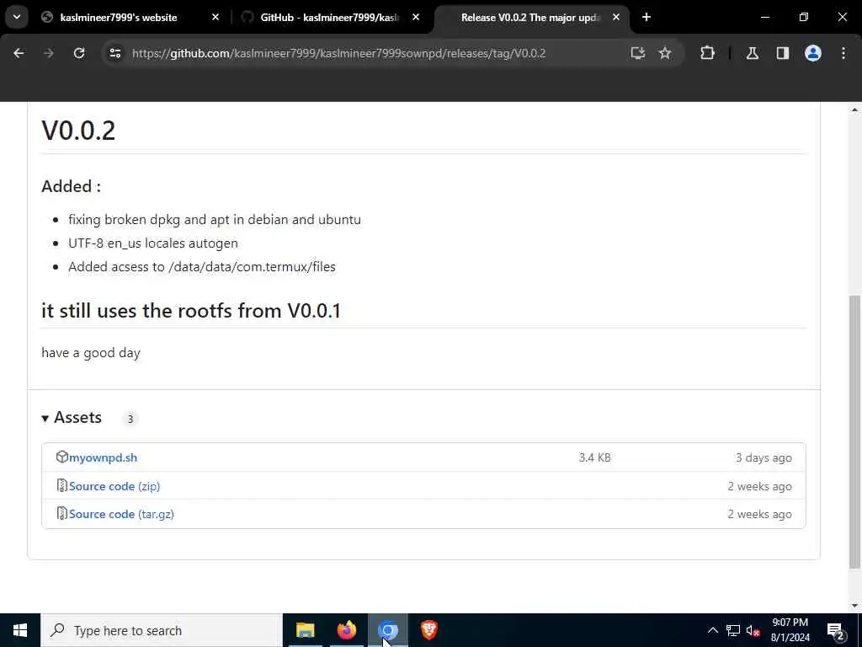View site information icon in address bar
This screenshot has height=647, width=862.
[x=114, y=53]
